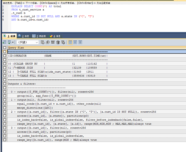Select row 'access([a.cust_id], [a.state])'

pyautogui.click(x=97, y=116)
